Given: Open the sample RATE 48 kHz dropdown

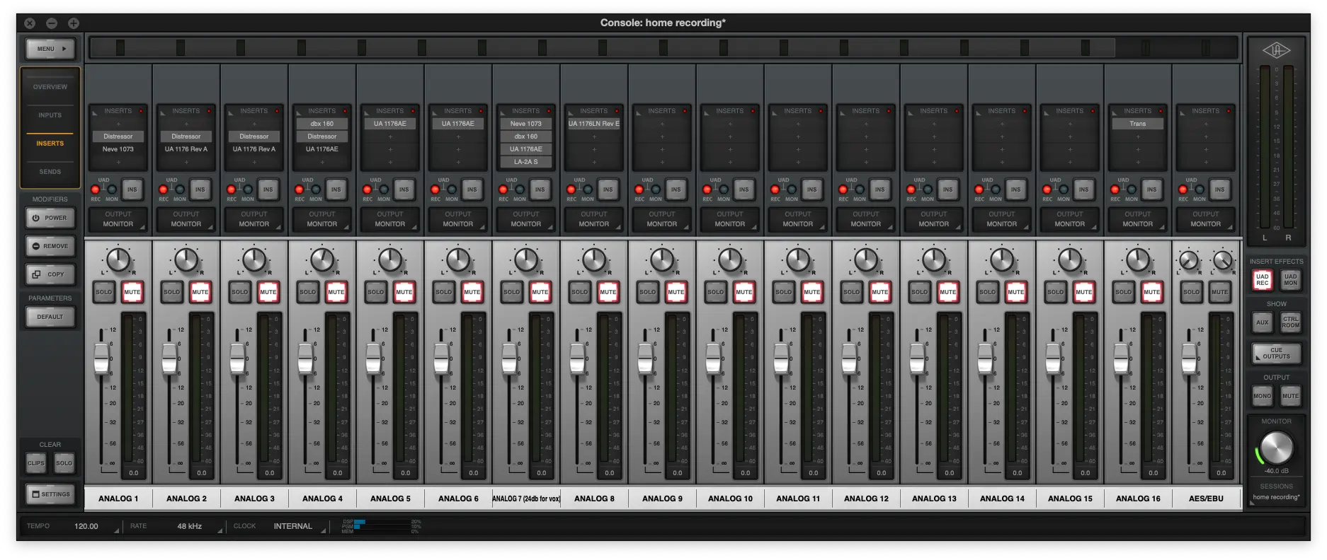Looking at the screenshot, I should 190,527.
